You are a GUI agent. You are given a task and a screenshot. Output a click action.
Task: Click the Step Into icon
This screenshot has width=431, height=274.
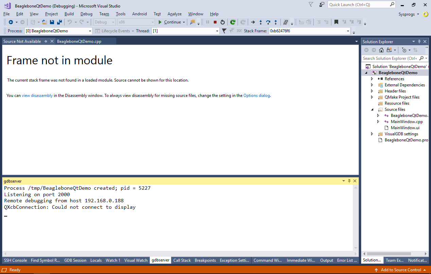(261, 22)
